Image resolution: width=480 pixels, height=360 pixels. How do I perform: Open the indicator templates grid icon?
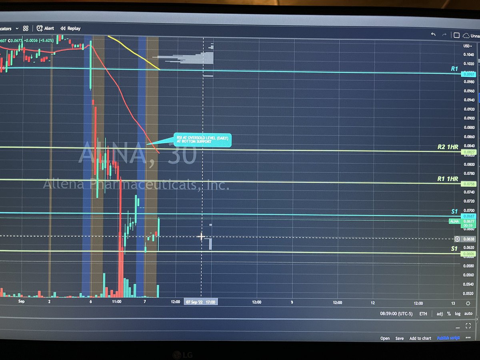tap(26, 29)
